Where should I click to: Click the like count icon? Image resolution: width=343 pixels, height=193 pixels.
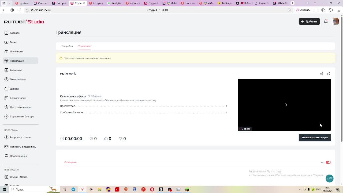coord(106,139)
